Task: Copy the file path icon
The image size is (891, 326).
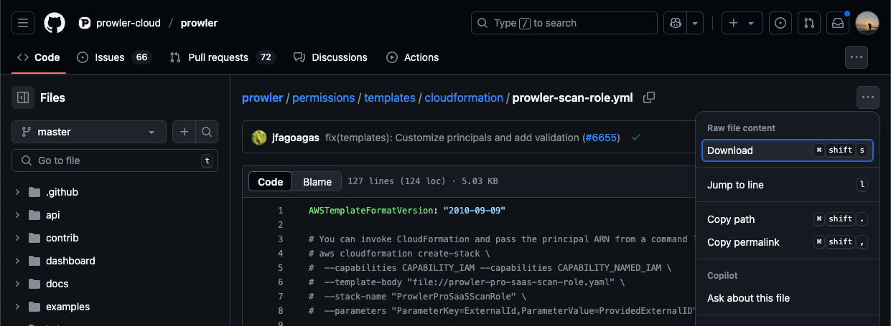Action: pos(649,97)
